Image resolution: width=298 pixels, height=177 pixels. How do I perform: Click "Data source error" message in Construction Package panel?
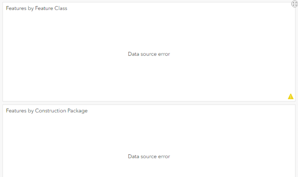149,156
